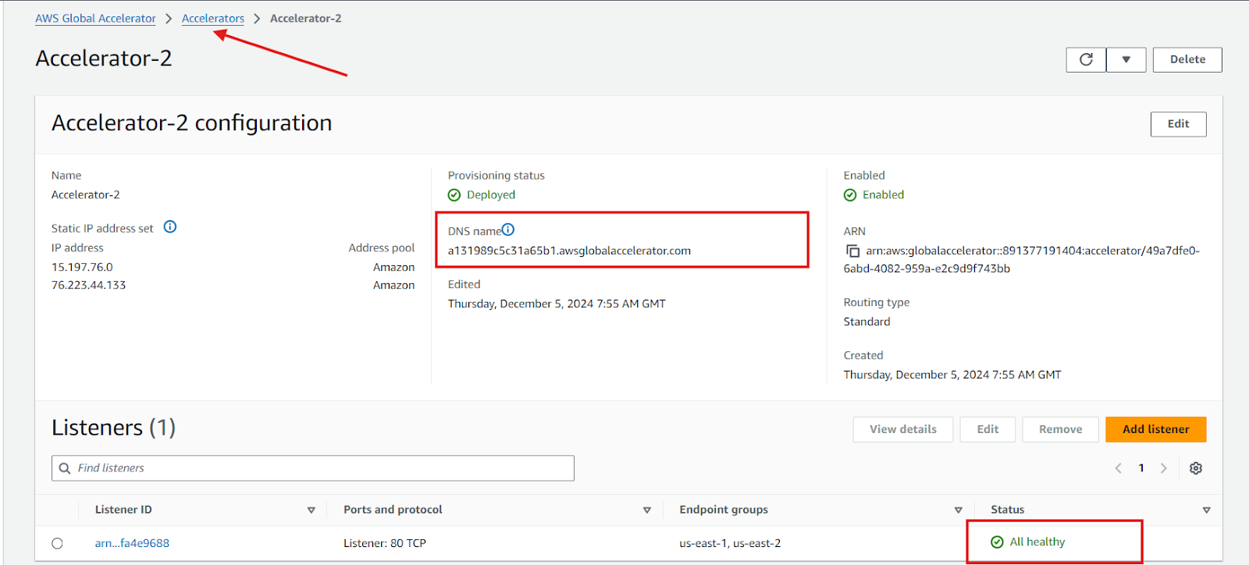This screenshot has width=1249, height=565.
Task: Click the Edit listener button
Action: [987, 429]
